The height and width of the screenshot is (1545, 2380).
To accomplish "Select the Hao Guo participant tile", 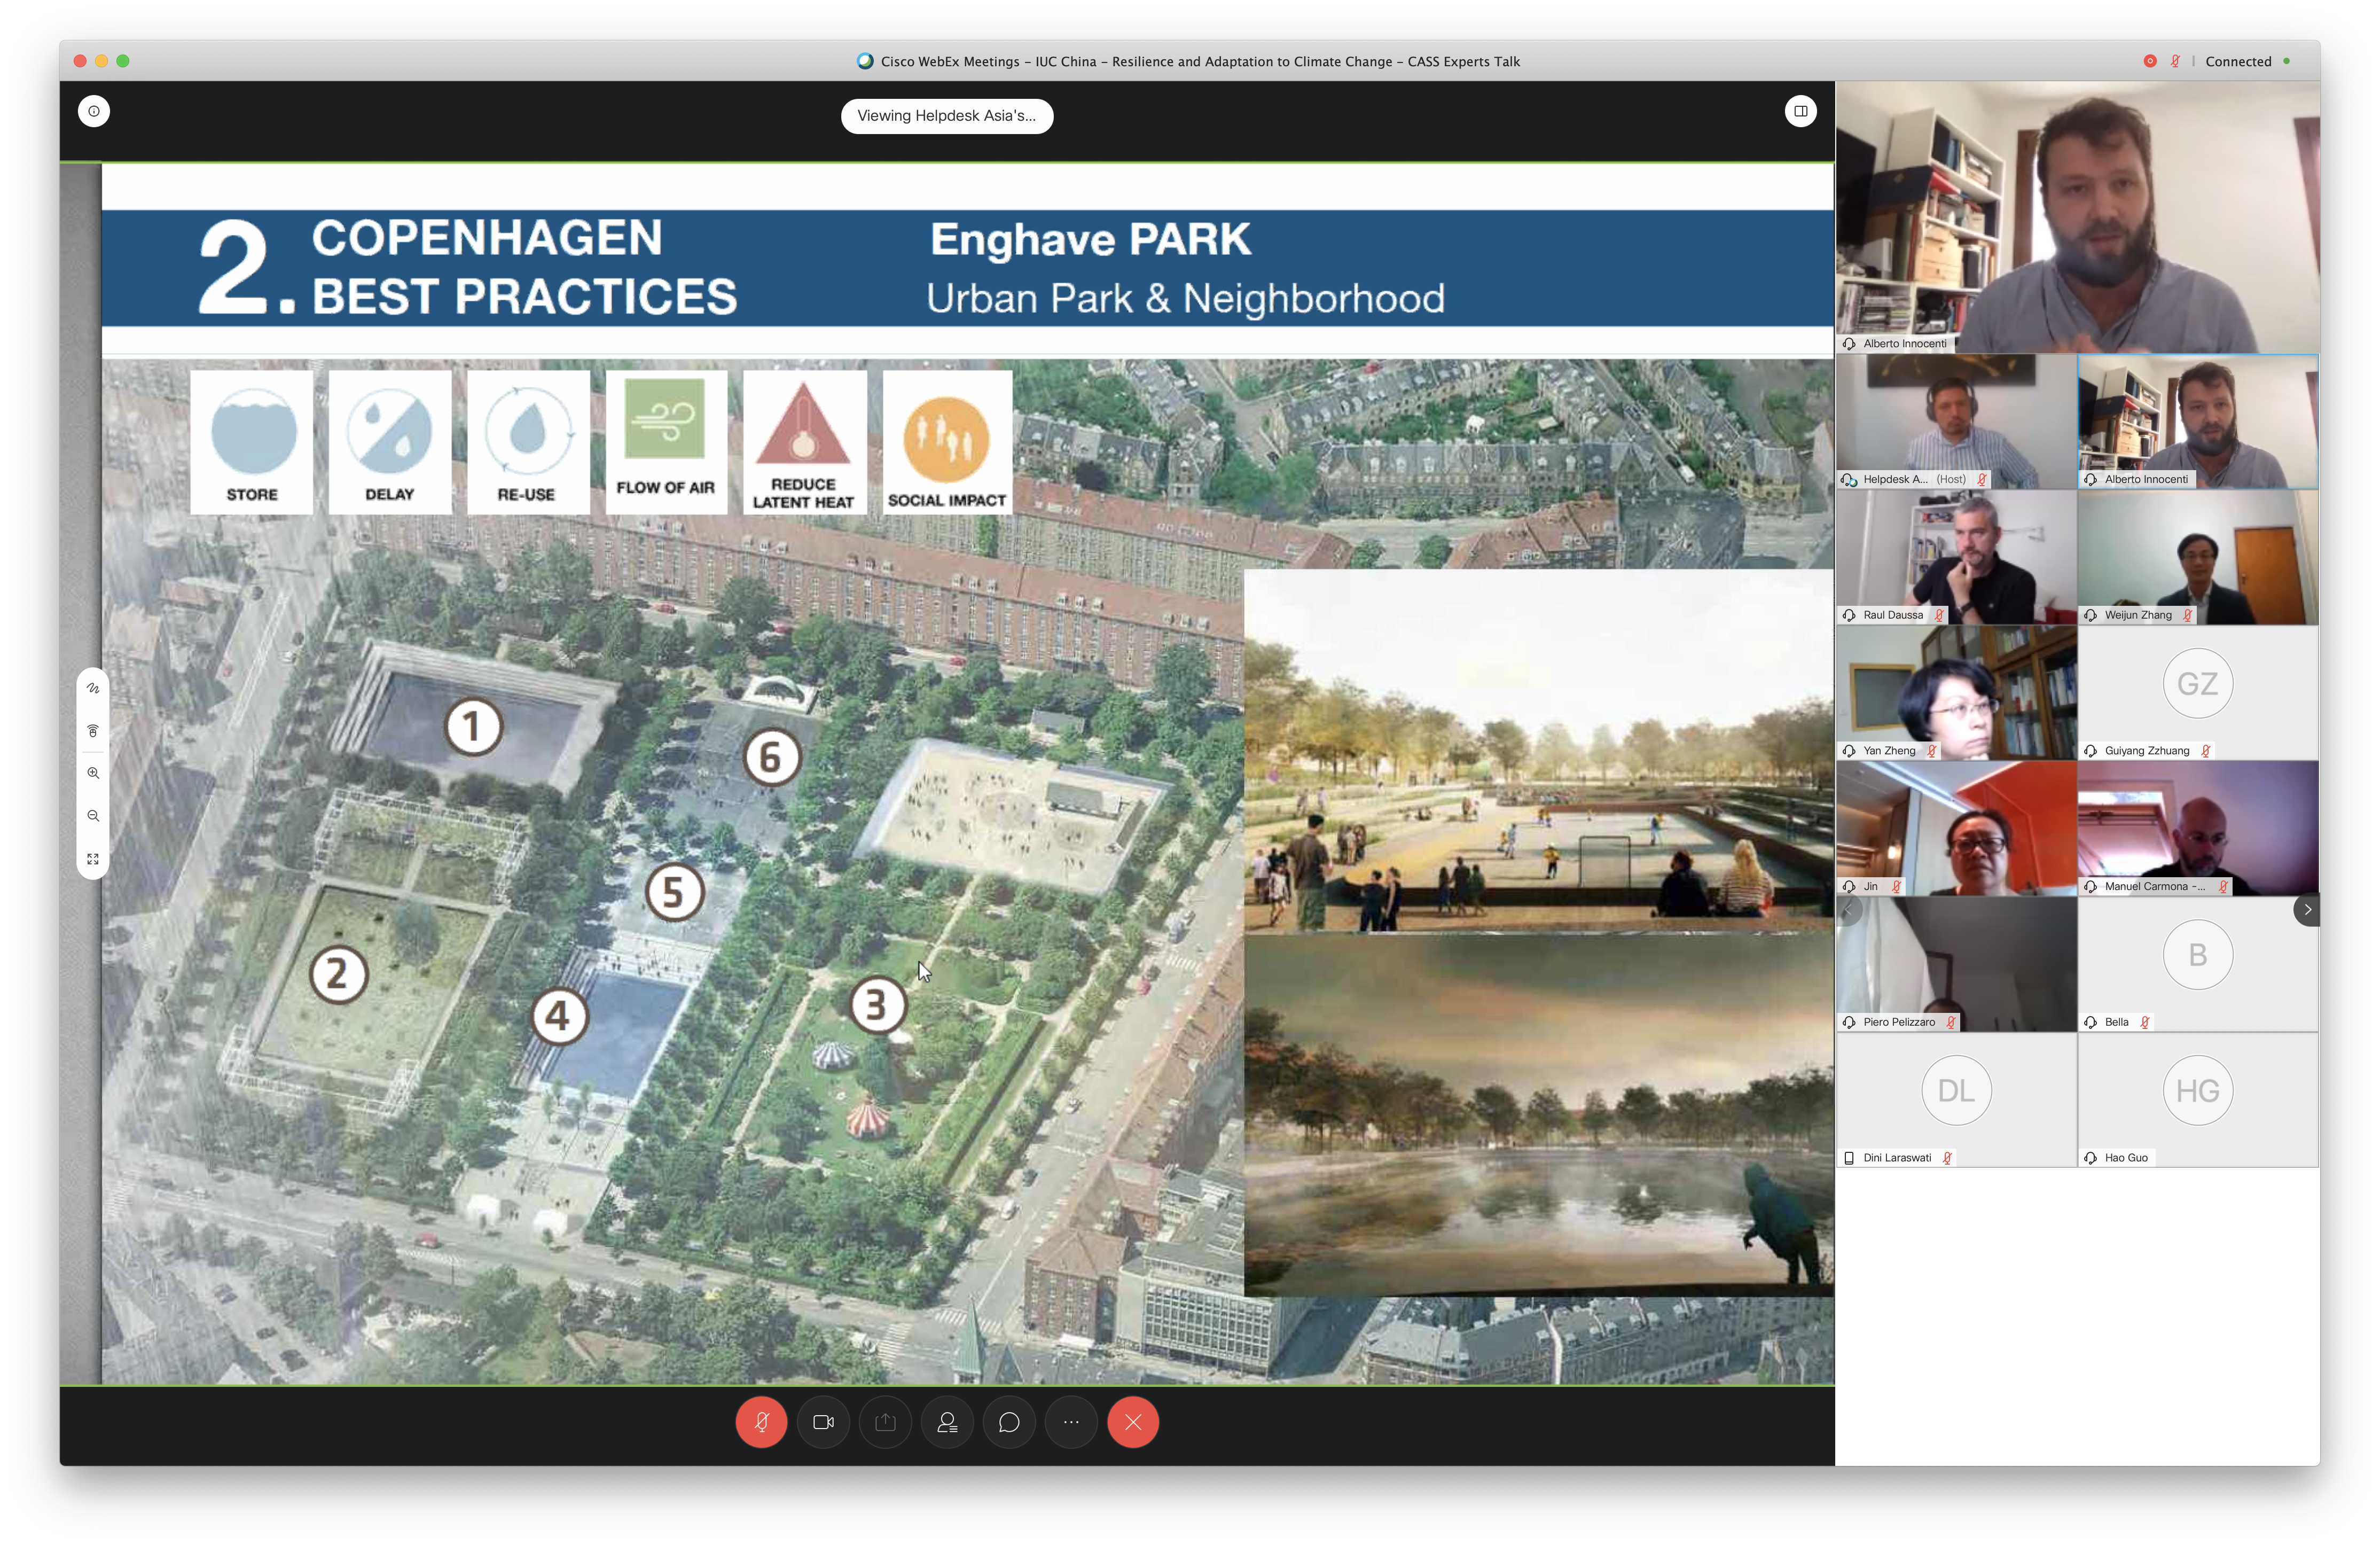I will pos(2197,1100).
